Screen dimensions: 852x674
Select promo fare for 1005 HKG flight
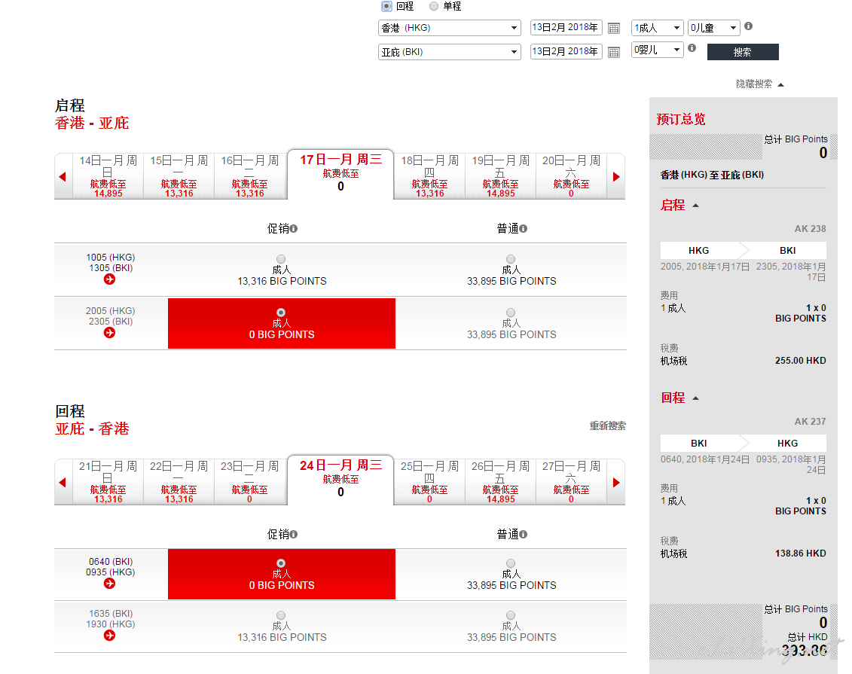pyautogui.click(x=281, y=259)
